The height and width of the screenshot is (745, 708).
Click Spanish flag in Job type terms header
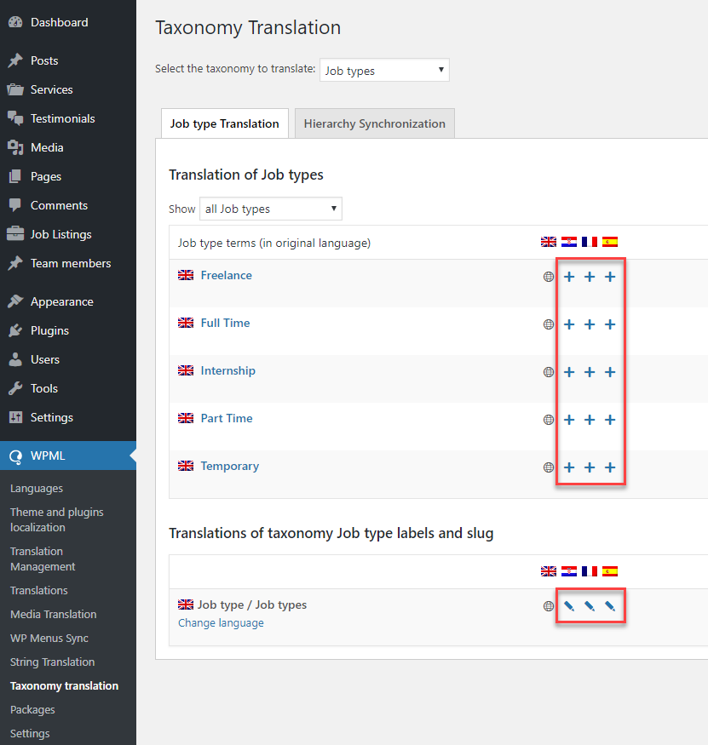point(609,242)
